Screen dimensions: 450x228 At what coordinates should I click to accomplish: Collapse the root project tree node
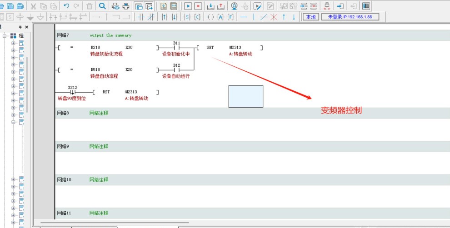(5, 35)
